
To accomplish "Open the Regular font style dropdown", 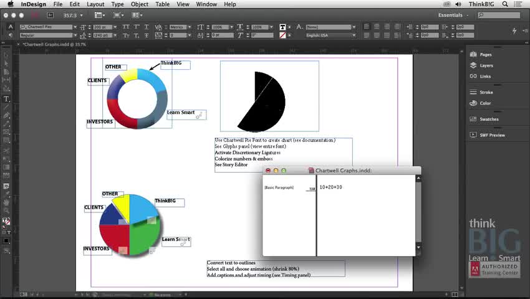I will [75, 35].
